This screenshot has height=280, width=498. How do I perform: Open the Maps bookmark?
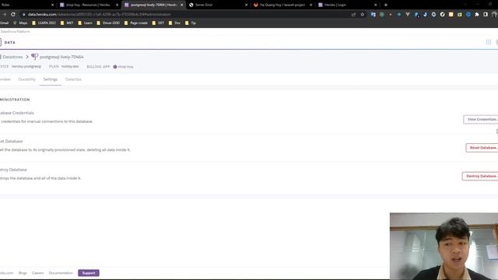tap(20, 23)
